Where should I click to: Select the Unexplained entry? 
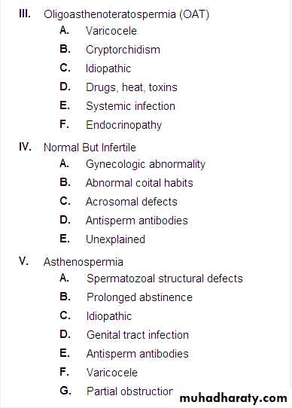click(115, 239)
